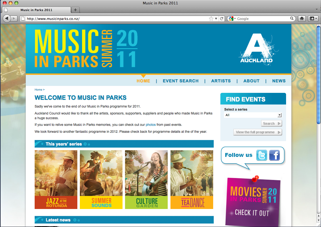This screenshot has width=321, height=227.
Task: Open a new tab with plus button
Action: point(75,10)
